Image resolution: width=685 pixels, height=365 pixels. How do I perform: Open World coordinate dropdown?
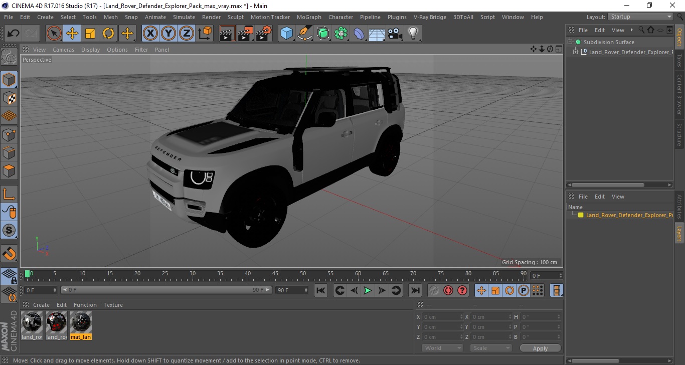(x=442, y=348)
